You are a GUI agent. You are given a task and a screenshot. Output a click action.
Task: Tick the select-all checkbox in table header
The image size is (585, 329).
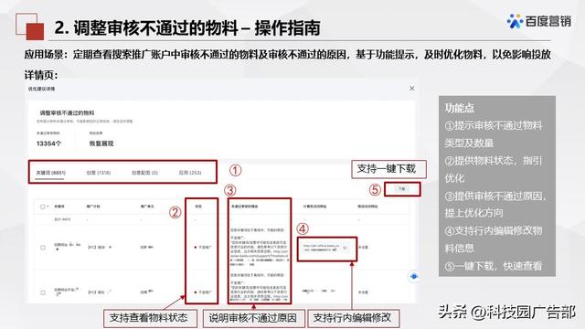coord(42,207)
